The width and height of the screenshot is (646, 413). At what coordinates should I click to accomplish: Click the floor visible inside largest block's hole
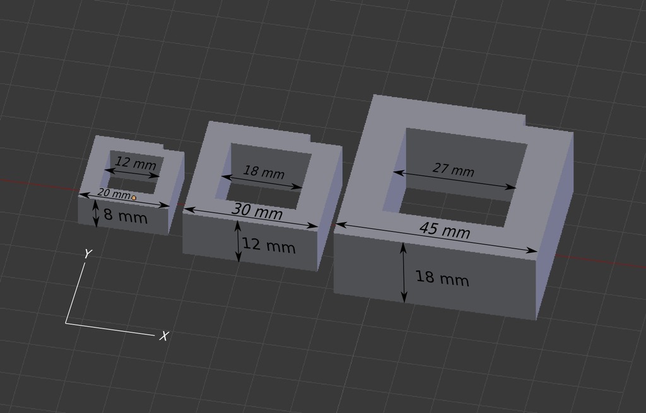pyautogui.click(x=453, y=207)
